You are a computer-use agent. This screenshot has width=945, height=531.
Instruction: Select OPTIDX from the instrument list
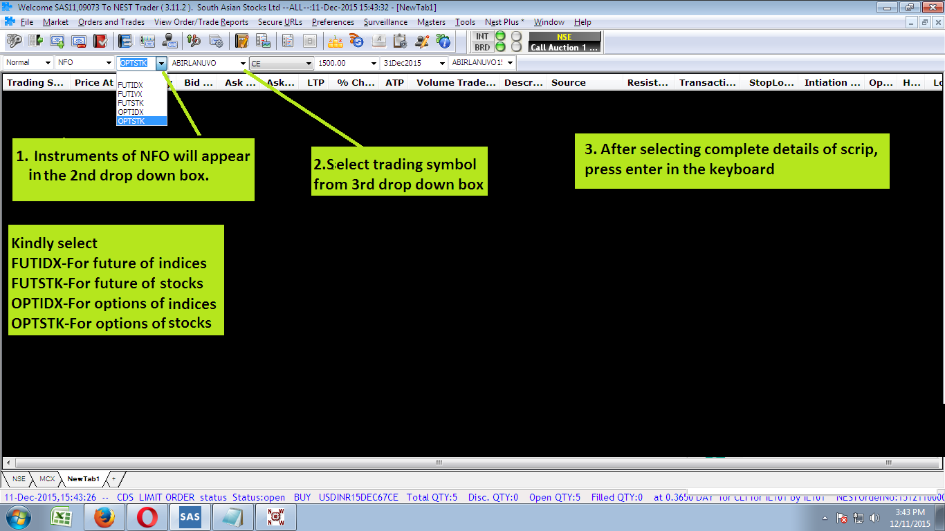(x=142, y=112)
